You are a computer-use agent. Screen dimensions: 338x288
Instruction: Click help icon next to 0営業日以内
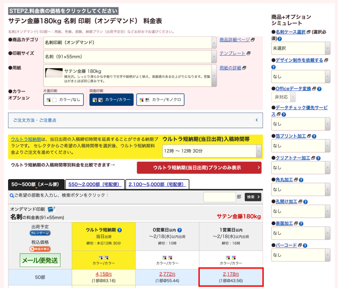click(180, 230)
